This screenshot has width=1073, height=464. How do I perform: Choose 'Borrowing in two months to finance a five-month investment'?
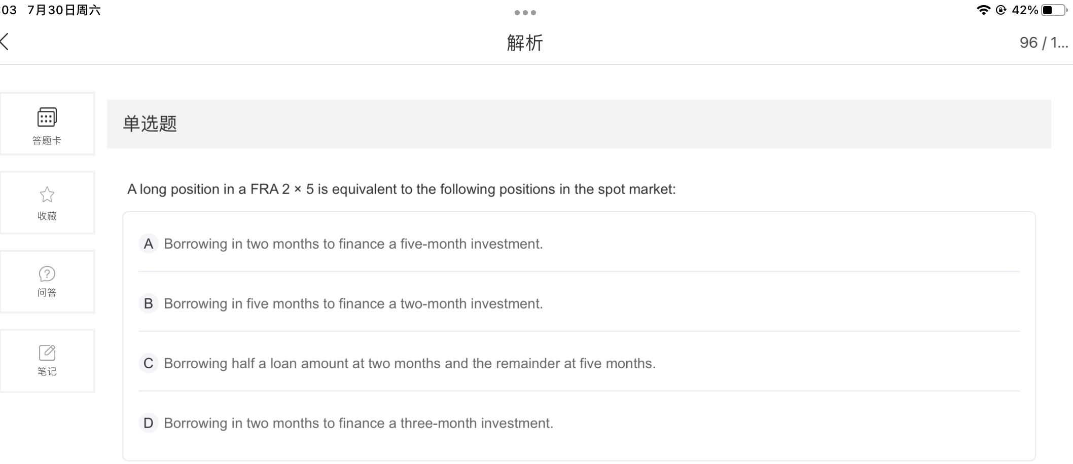coord(353,244)
